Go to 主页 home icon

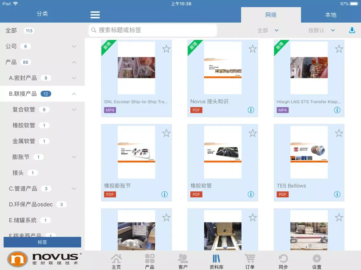(x=116, y=261)
